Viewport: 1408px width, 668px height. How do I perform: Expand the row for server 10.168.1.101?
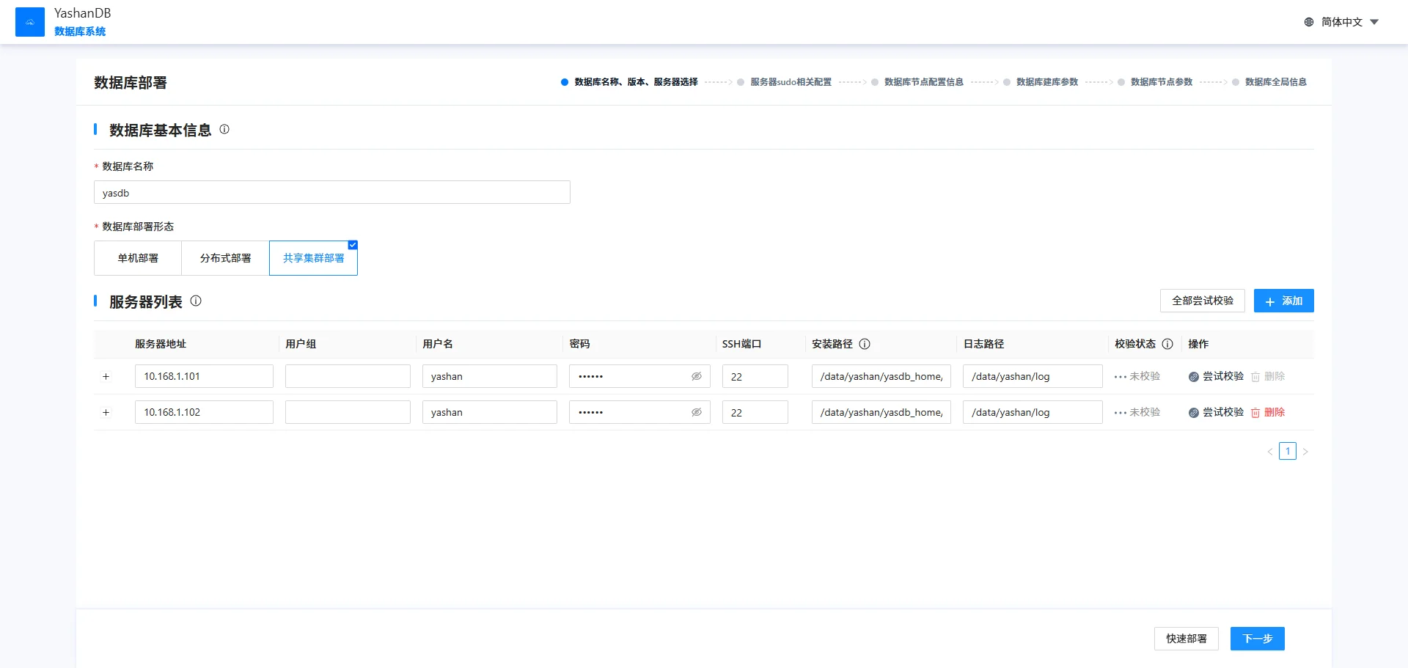pyautogui.click(x=106, y=376)
